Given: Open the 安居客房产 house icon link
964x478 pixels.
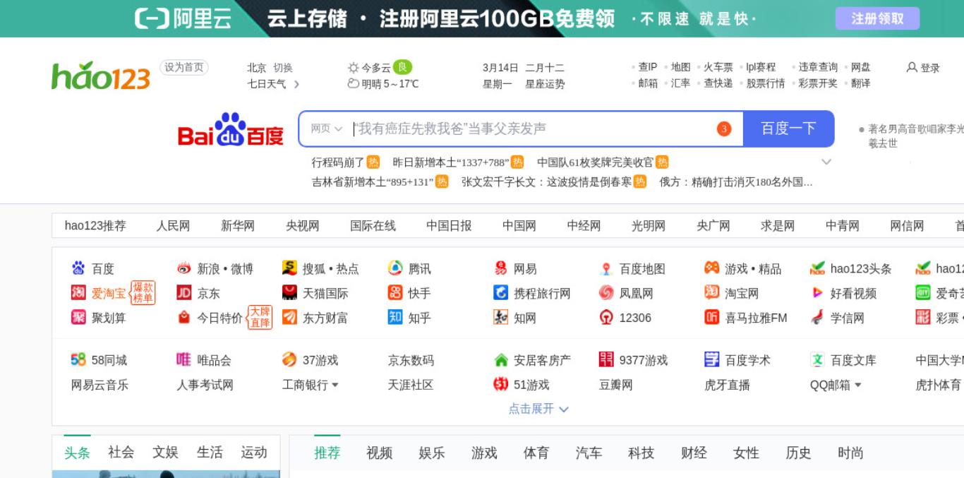Looking at the screenshot, I should (x=532, y=360).
